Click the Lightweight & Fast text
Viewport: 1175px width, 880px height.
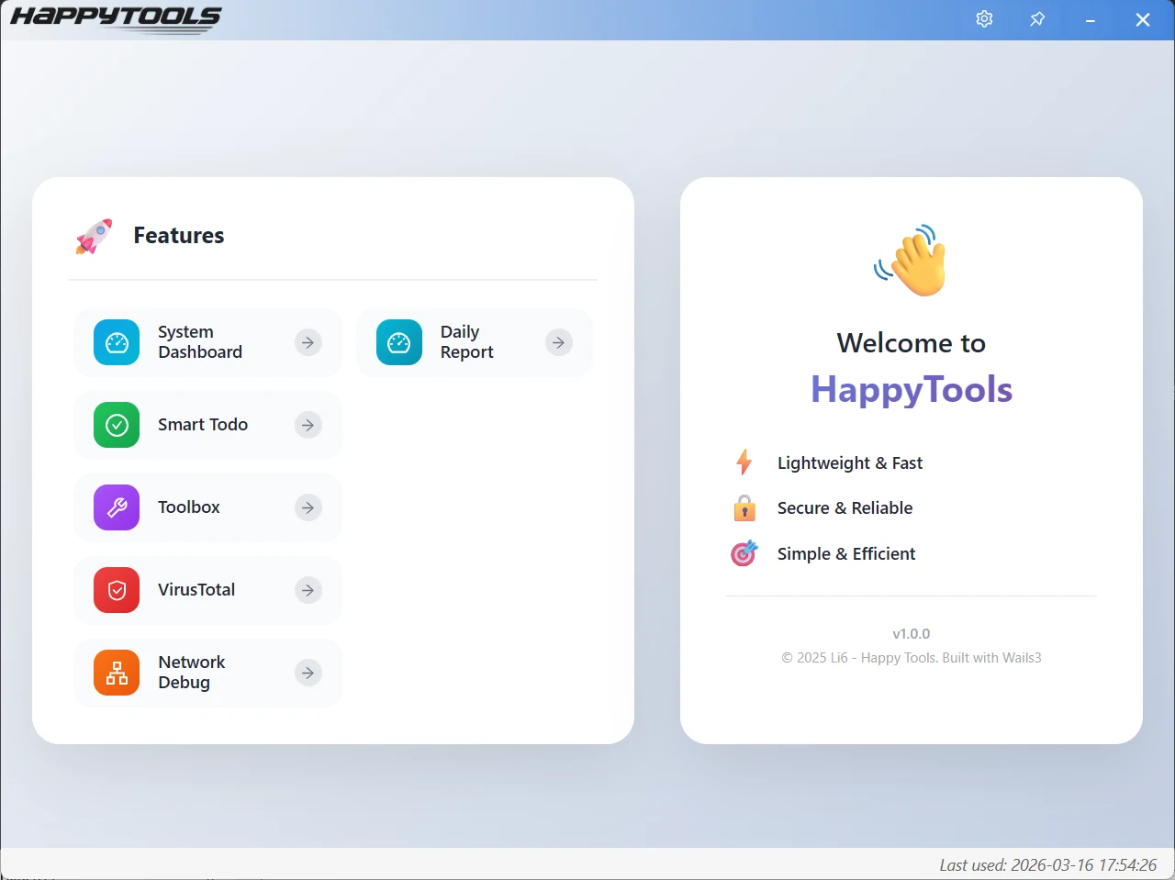pos(850,463)
